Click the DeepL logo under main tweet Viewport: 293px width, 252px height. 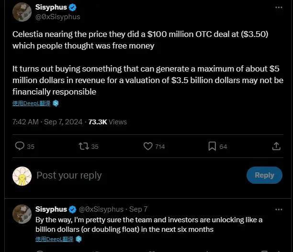click(x=56, y=103)
